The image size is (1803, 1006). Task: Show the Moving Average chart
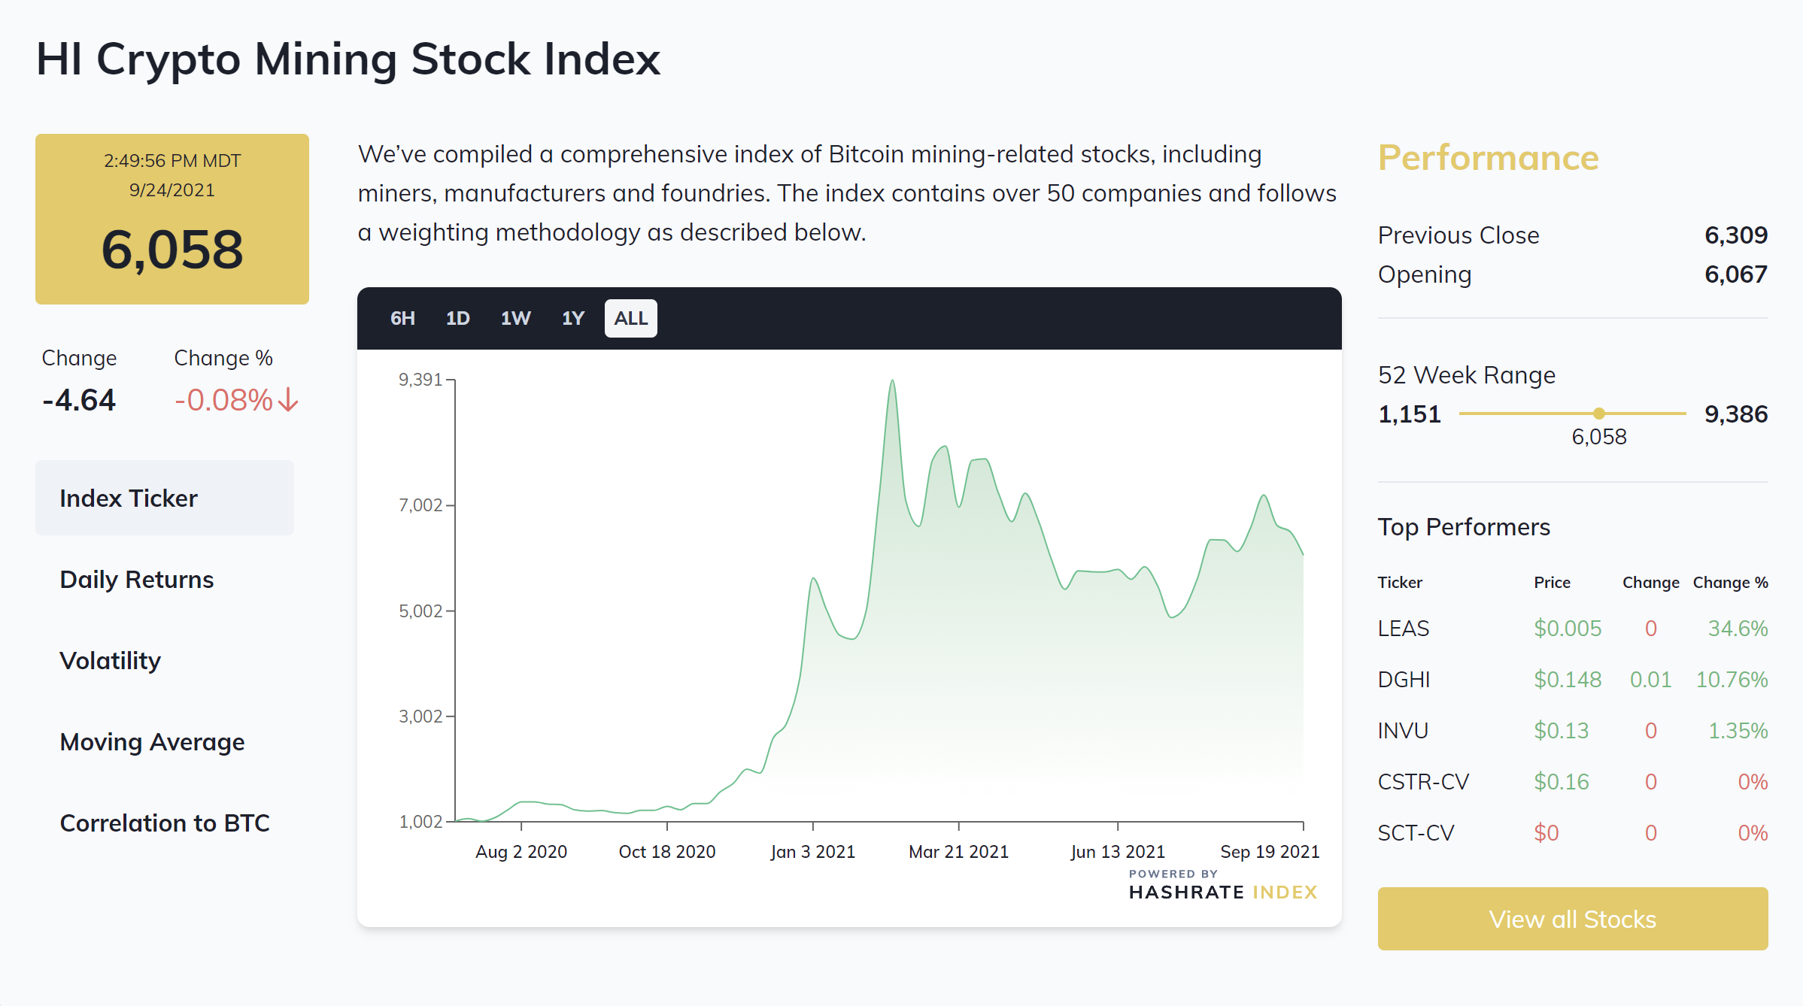152,741
